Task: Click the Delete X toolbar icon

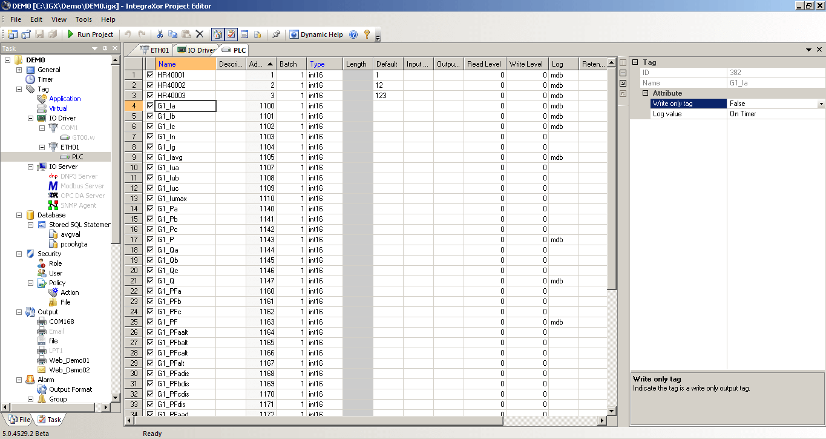Action: [200, 35]
